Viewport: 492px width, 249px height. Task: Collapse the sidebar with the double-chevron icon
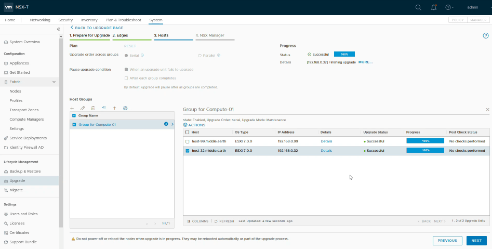[x=59, y=29]
